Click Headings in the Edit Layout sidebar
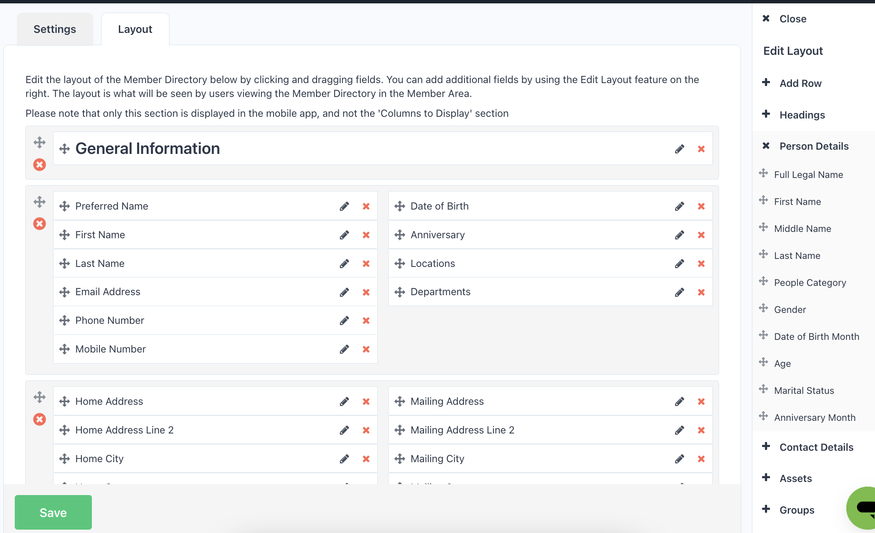Screen dimensions: 875x533 point(802,115)
